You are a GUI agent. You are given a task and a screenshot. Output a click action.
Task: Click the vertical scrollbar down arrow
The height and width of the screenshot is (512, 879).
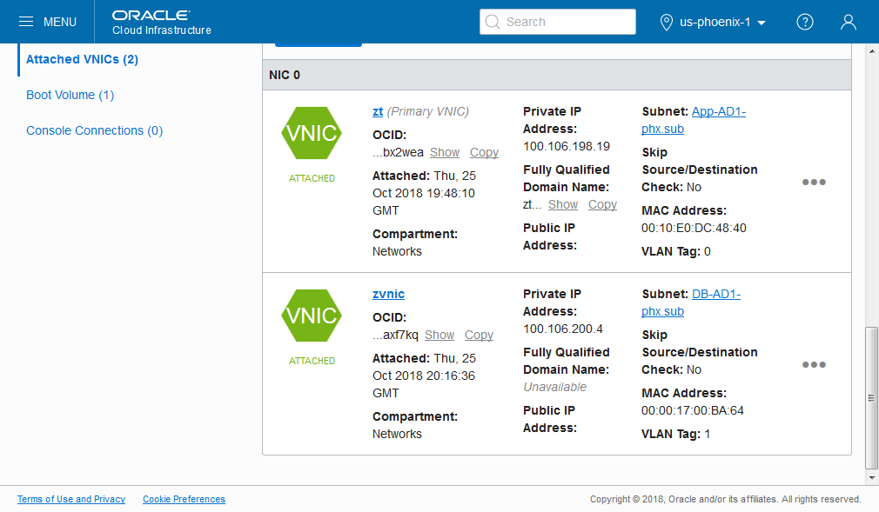[871, 477]
